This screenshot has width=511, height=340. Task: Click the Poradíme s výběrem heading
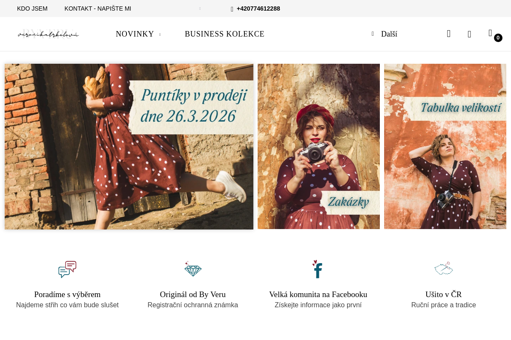click(x=67, y=295)
